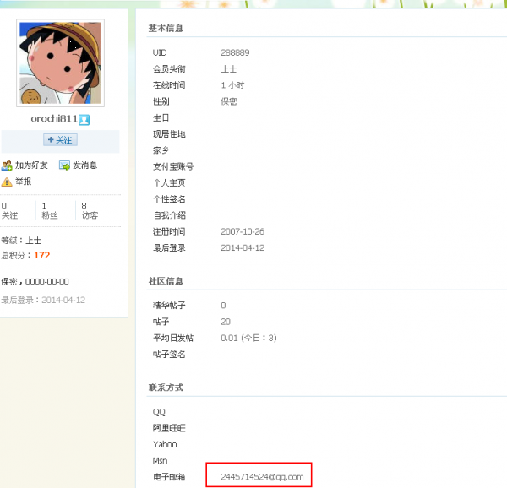Click the 现居住地 label
Image resolution: width=507 pixels, height=488 pixels.
[x=169, y=134]
